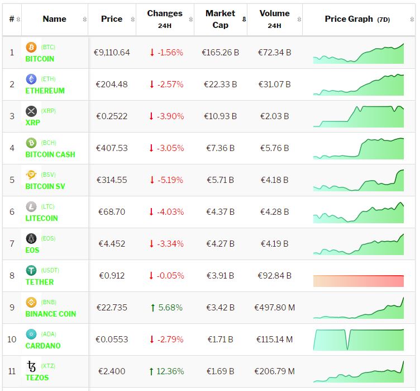Open the BITCOIN SV name link
This screenshot has height=391, width=420.
[x=45, y=186]
